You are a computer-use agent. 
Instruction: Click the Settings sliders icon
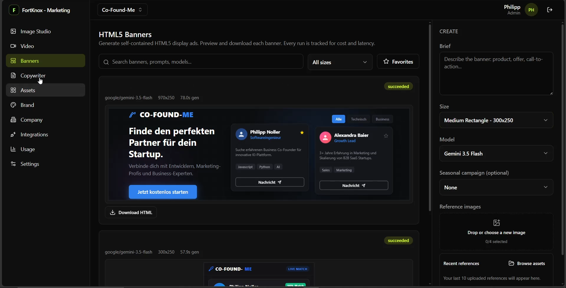coord(13,164)
